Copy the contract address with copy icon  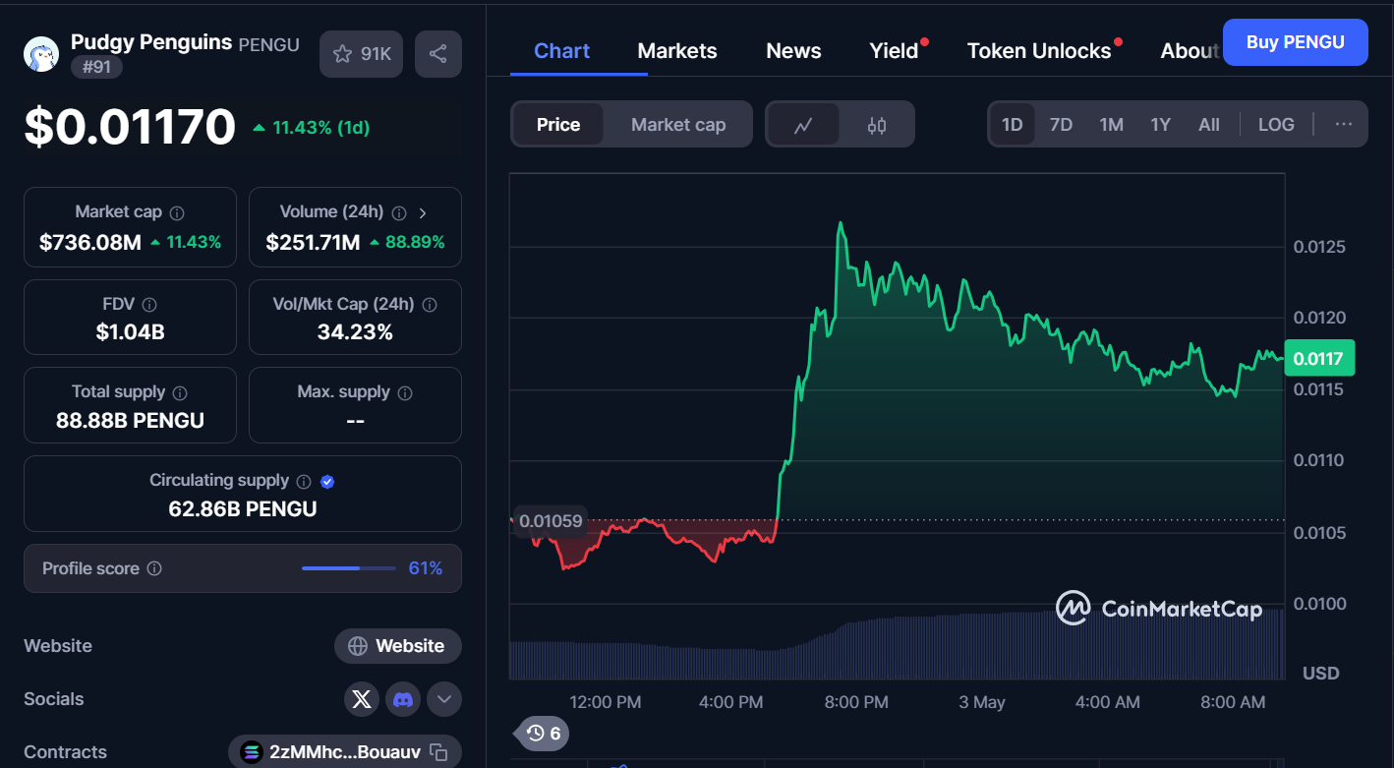click(x=439, y=752)
